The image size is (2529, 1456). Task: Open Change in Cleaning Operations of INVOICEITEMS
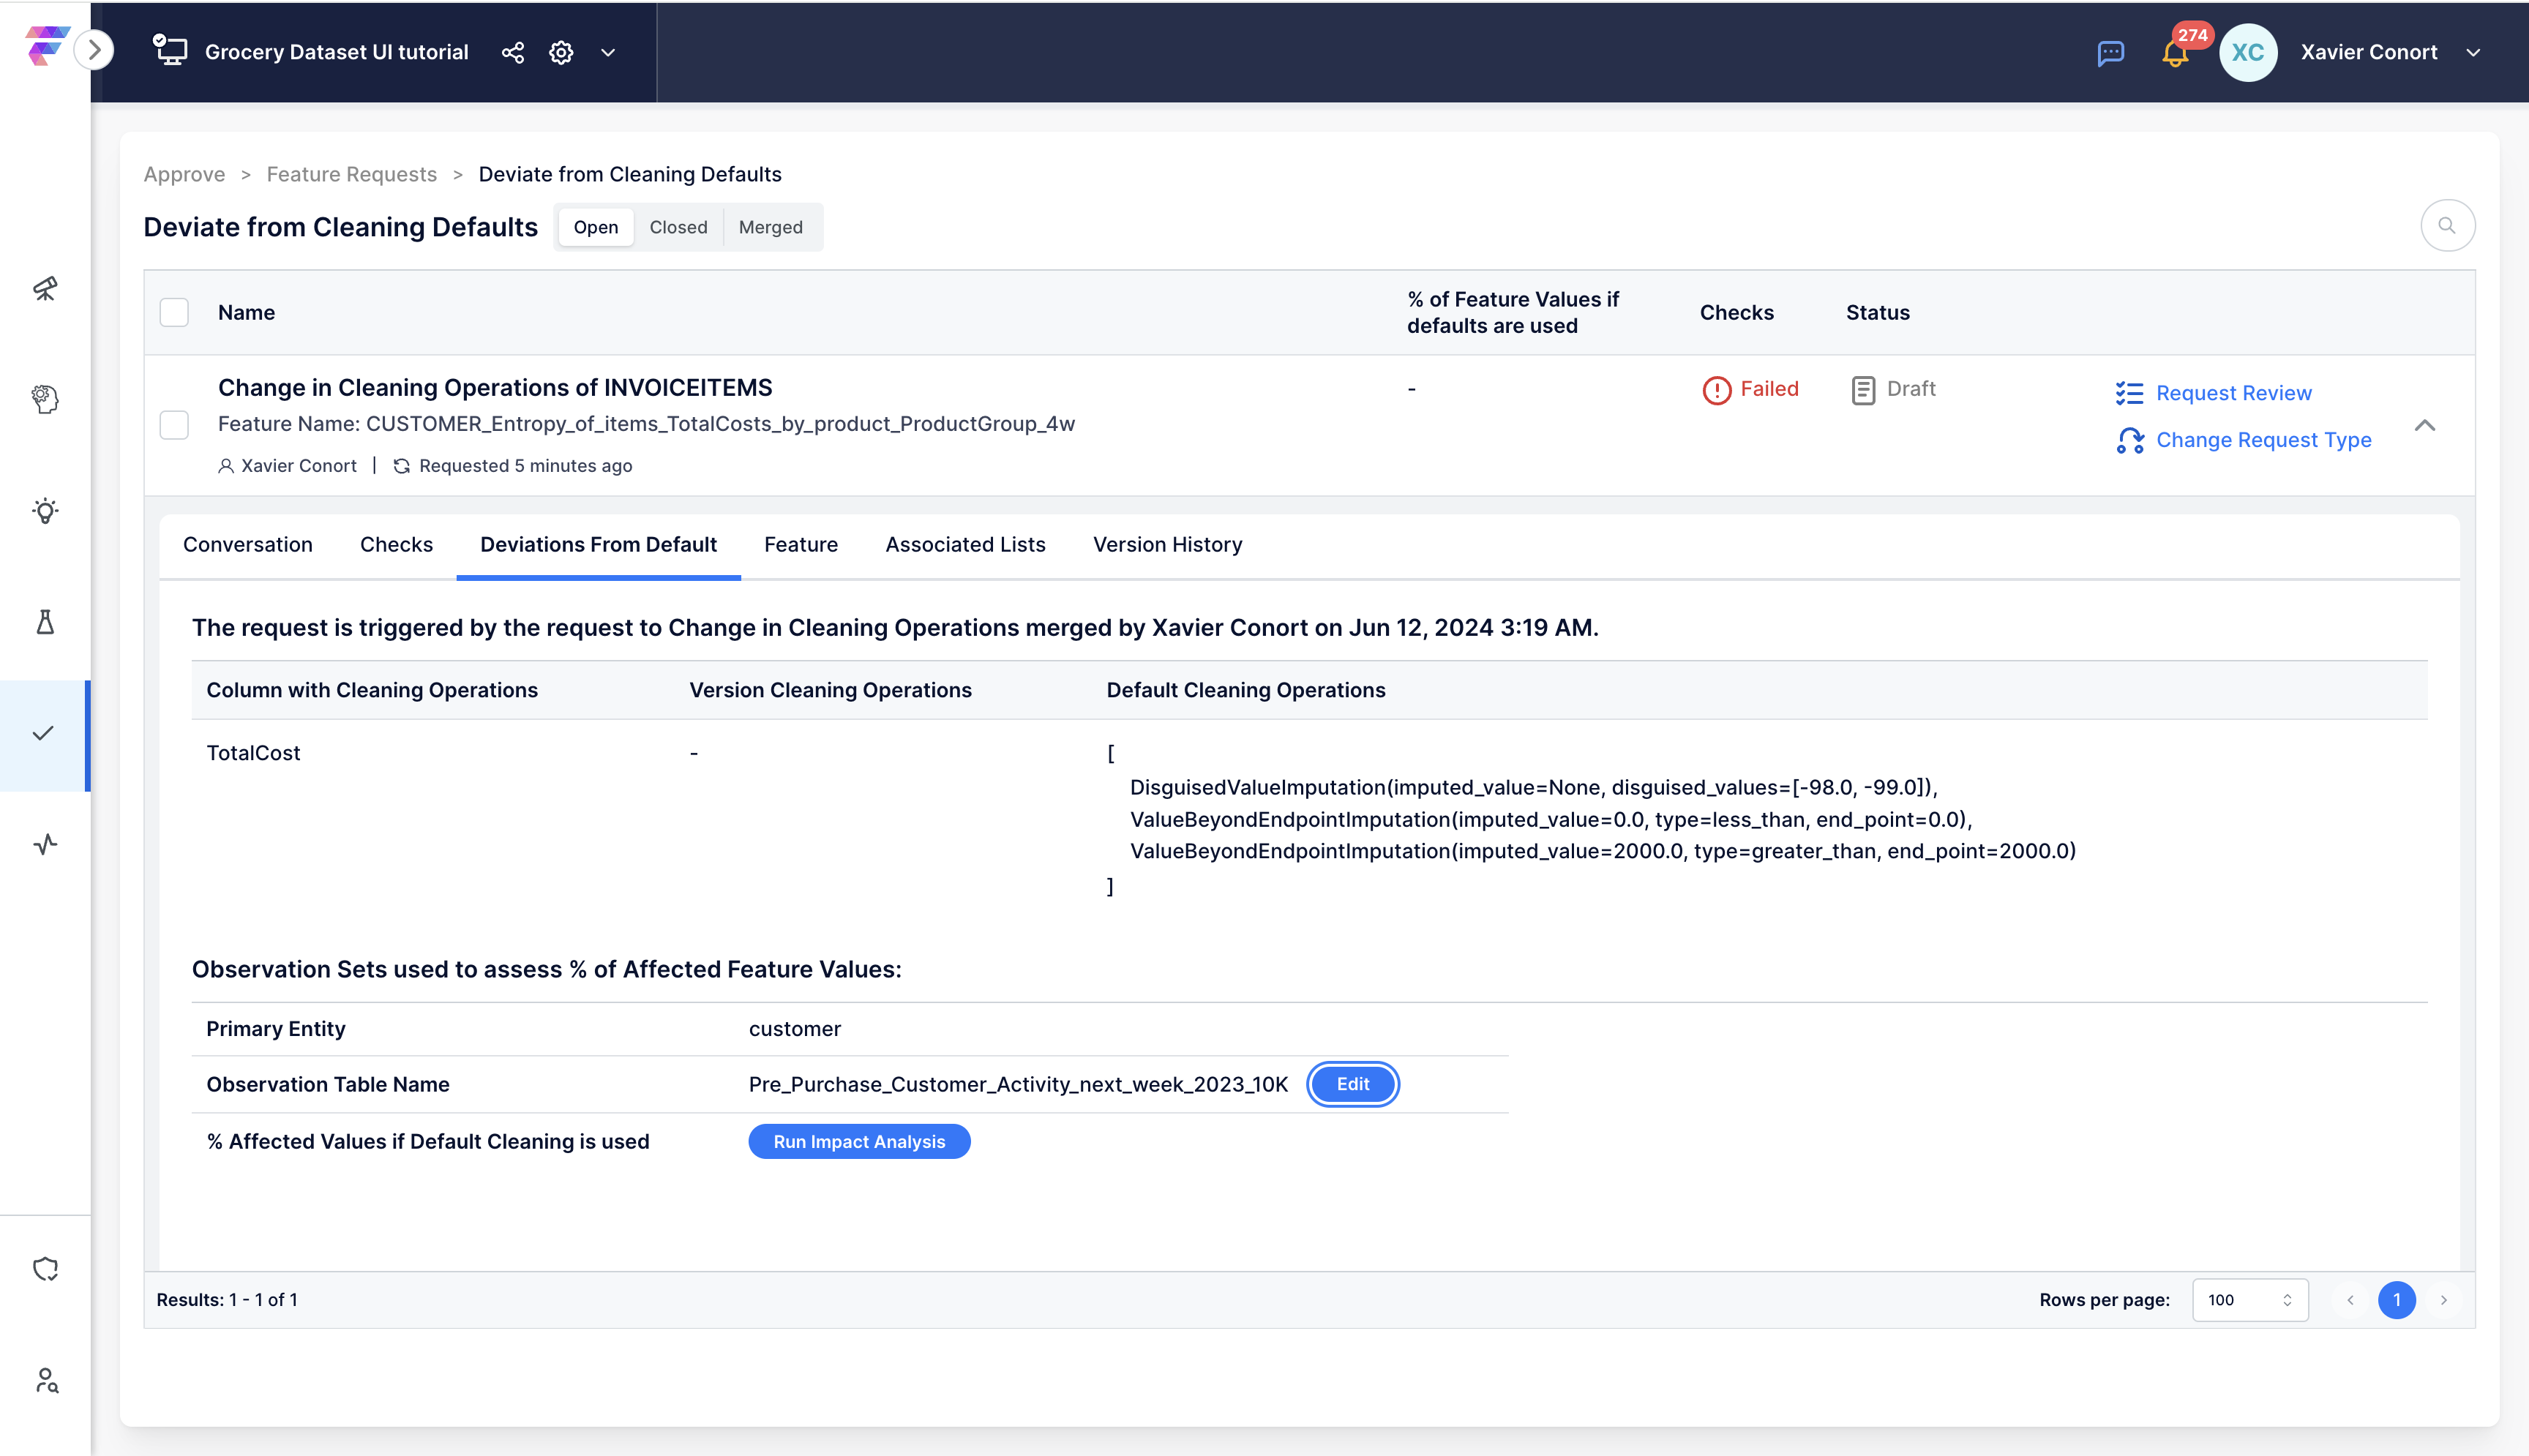pos(495,388)
